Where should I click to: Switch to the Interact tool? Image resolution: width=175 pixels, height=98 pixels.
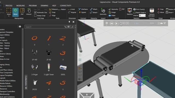[29, 11]
